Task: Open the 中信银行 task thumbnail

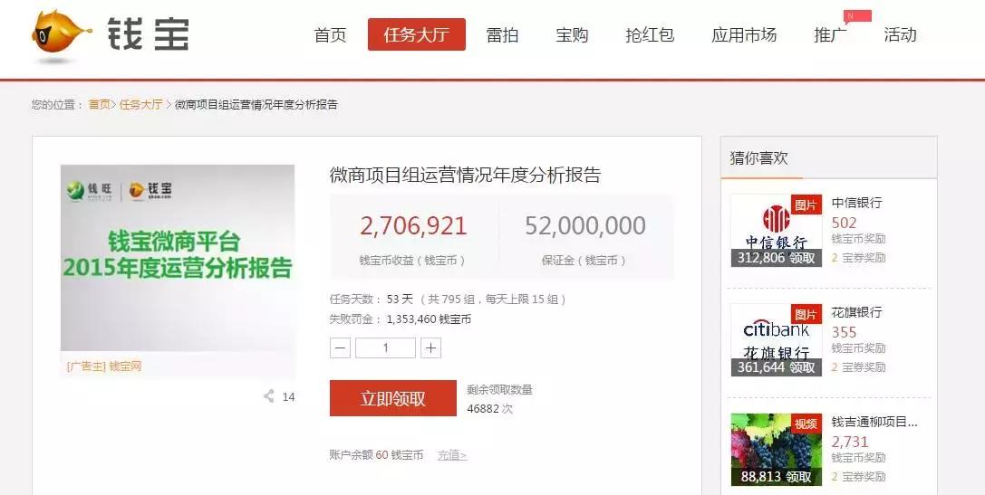Action: tap(777, 230)
